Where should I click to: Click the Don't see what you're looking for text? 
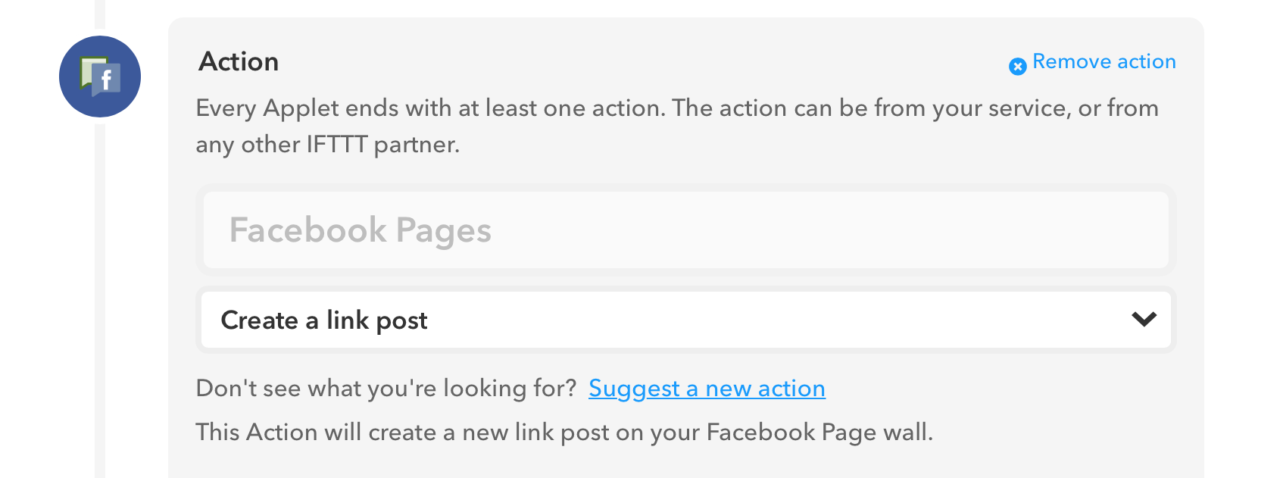385,388
